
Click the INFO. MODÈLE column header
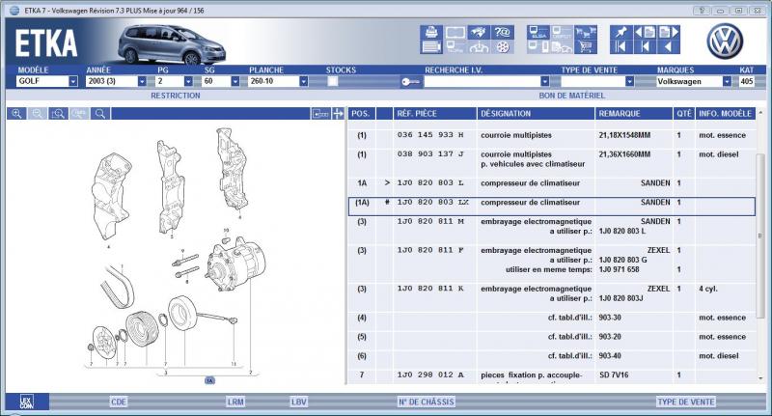click(x=726, y=114)
